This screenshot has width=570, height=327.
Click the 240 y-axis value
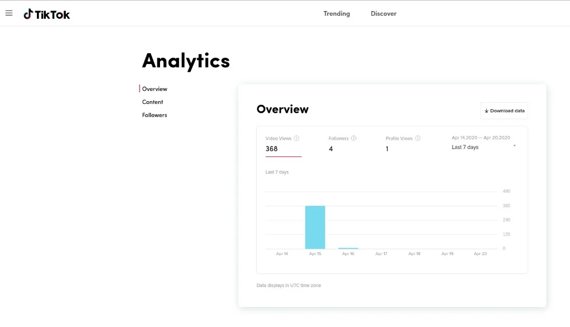(x=506, y=220)
